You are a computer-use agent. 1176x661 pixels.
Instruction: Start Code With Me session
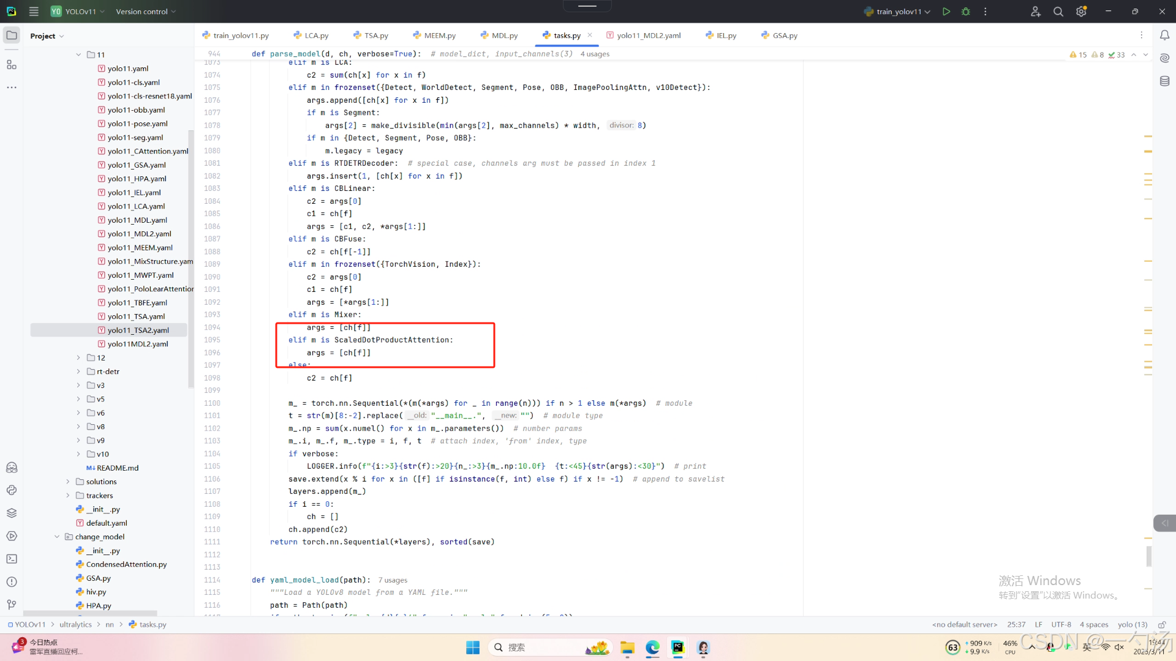click(1035, 12)
